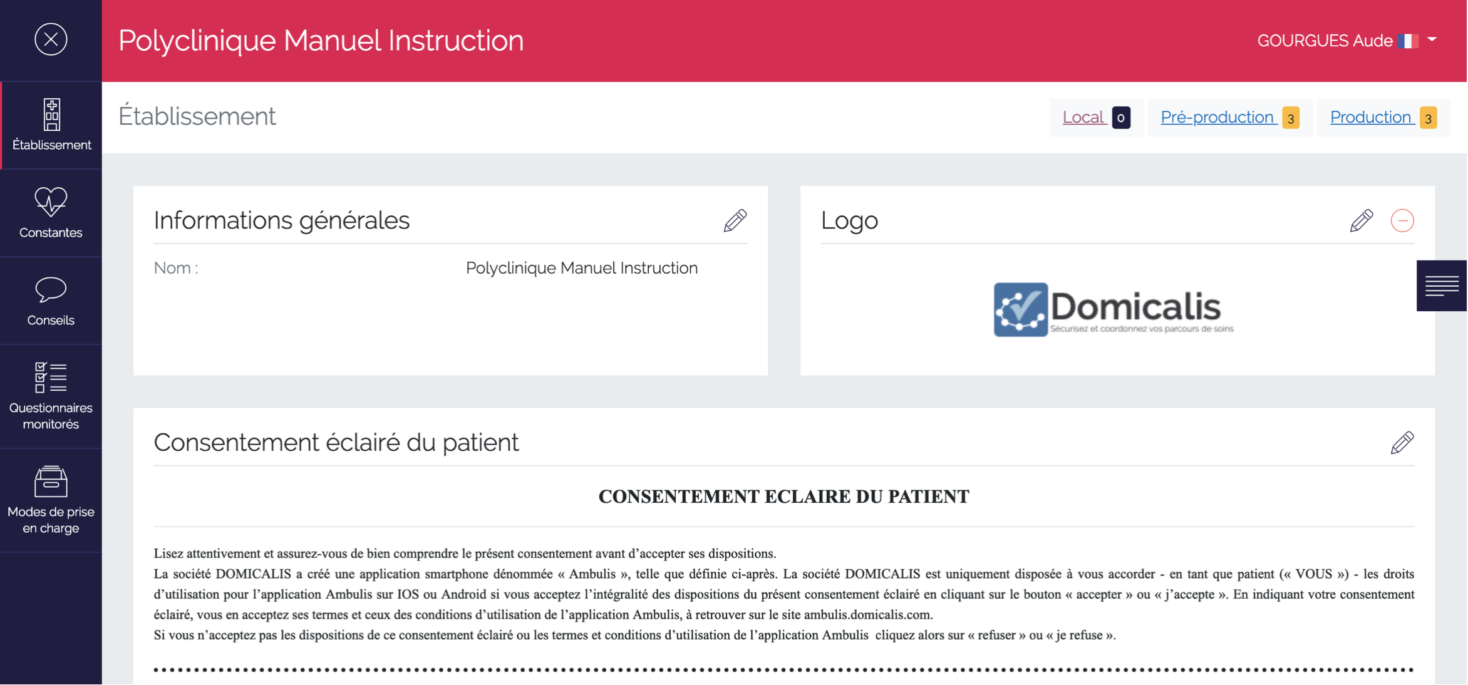Edit the Logo using its pencil icon
Viewport: 1468px width, 685px height.
tap(1361, 220)
